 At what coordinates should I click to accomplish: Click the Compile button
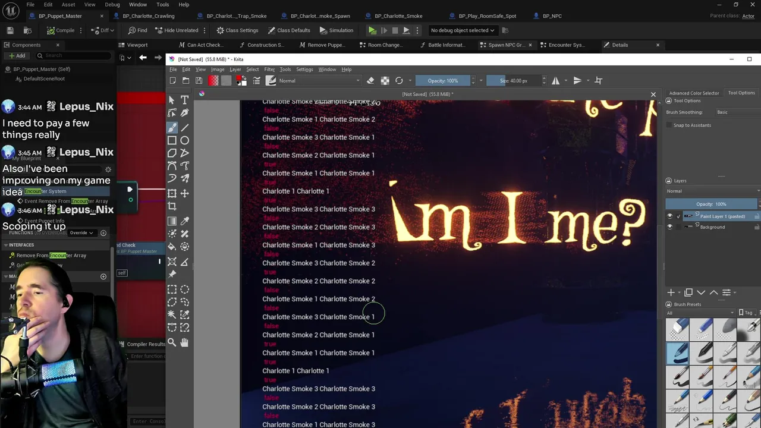[61, 30]
